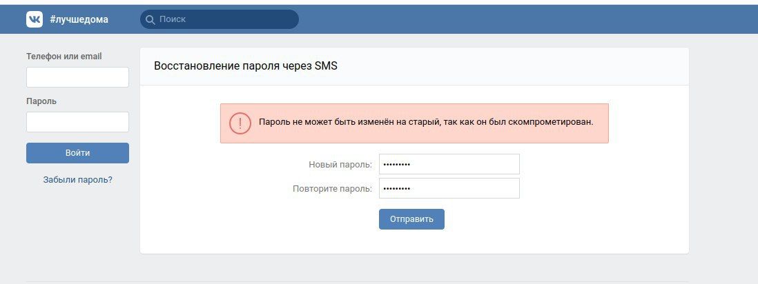Submit with the Отправить button

click(x=411, y=219)
